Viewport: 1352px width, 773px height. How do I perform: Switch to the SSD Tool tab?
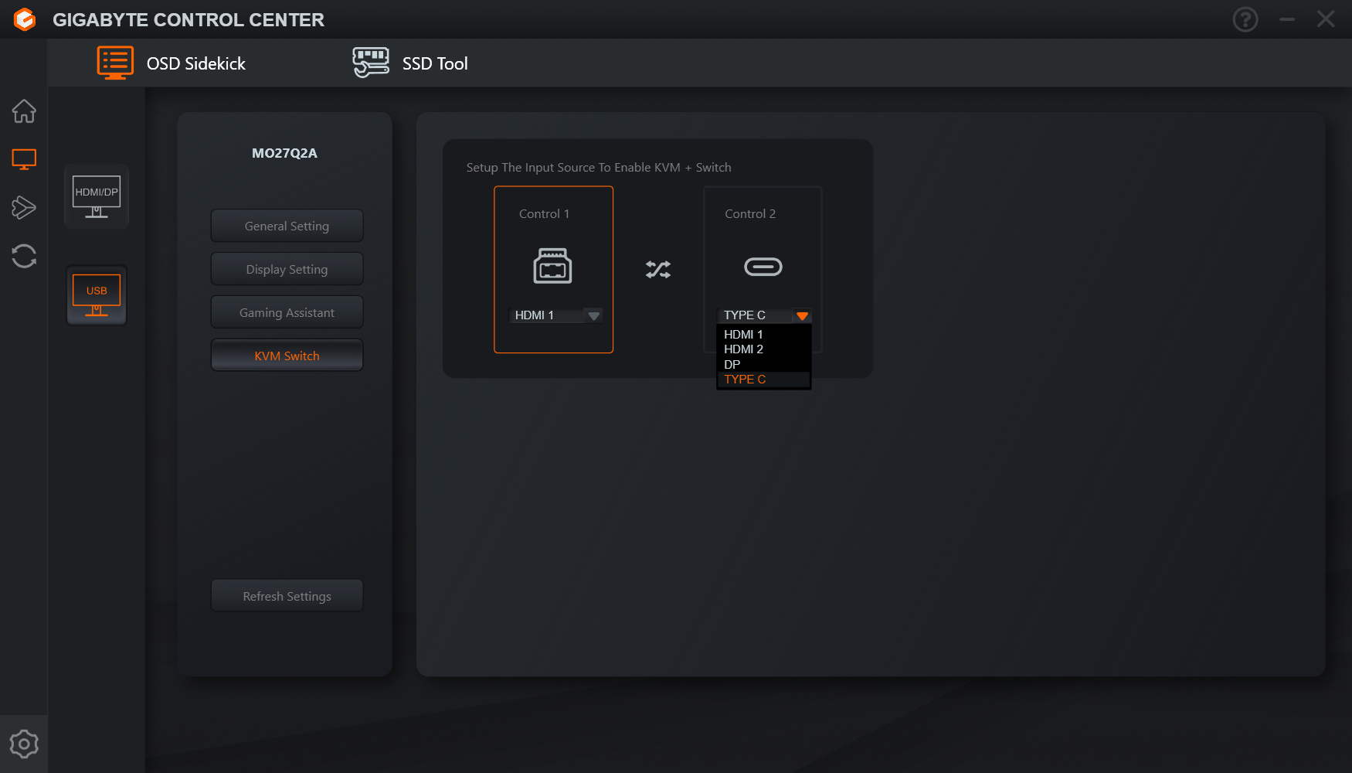(x=410, y=63)
